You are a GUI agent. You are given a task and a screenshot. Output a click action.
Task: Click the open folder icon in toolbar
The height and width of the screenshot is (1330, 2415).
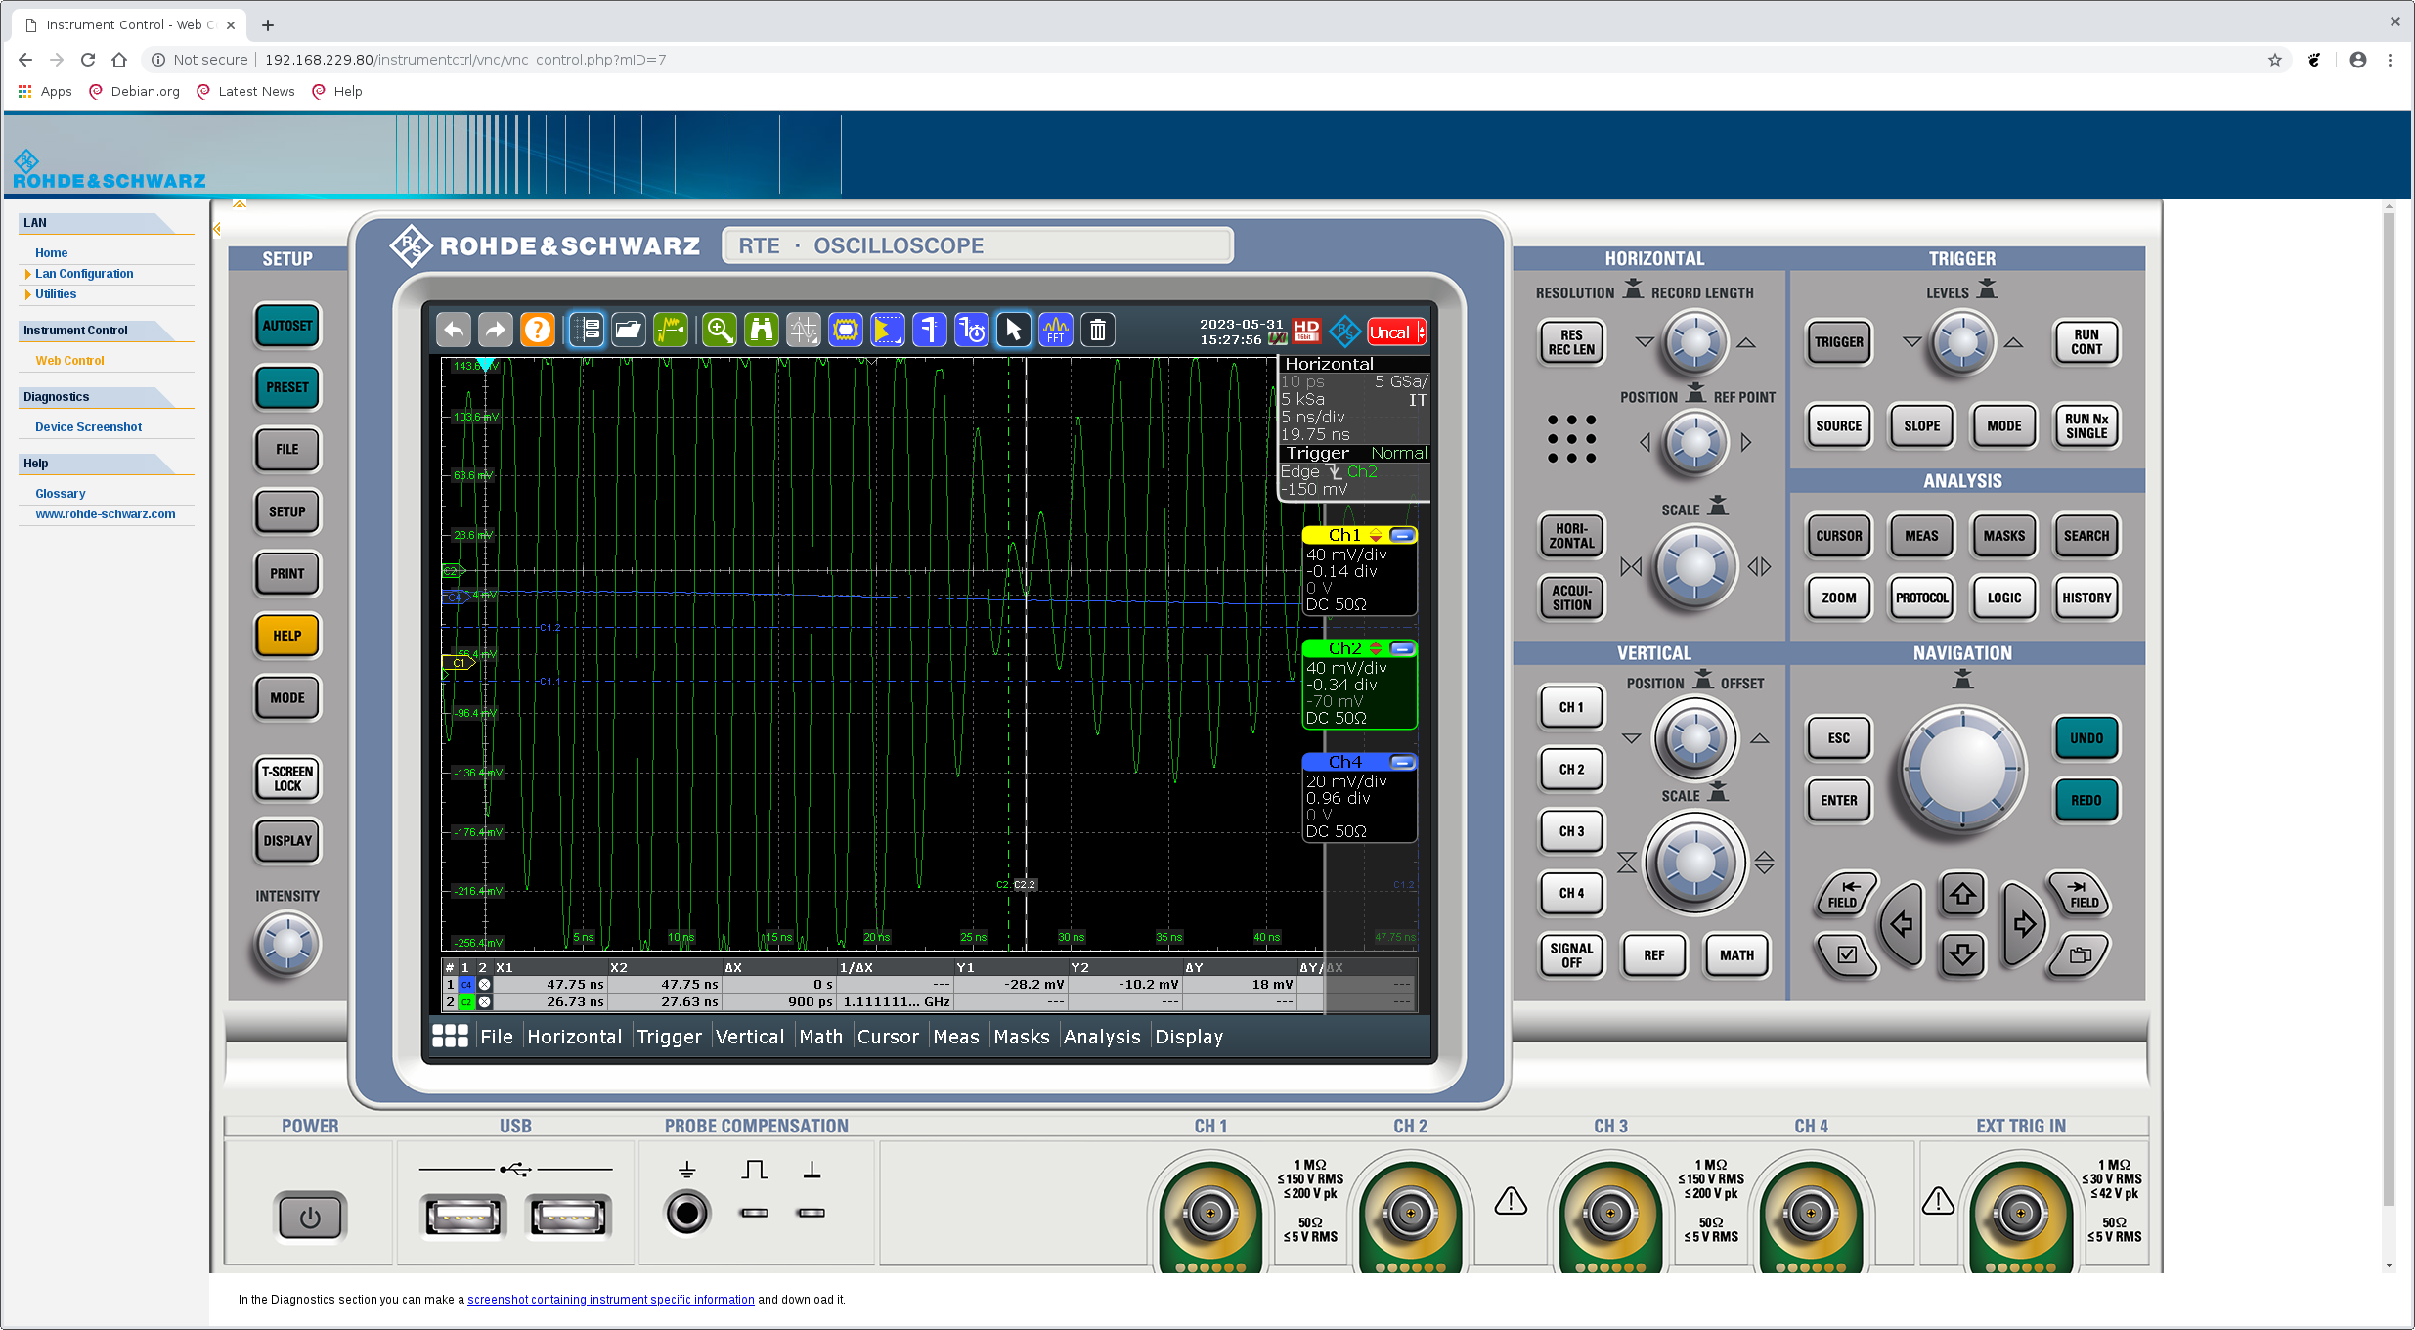[628, 331]
